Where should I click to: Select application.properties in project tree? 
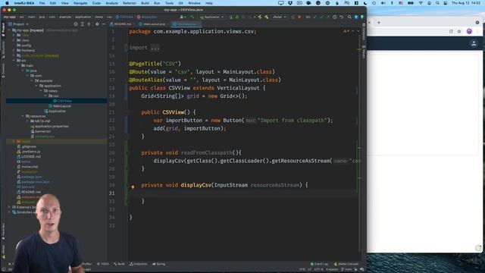click(52, 127)
